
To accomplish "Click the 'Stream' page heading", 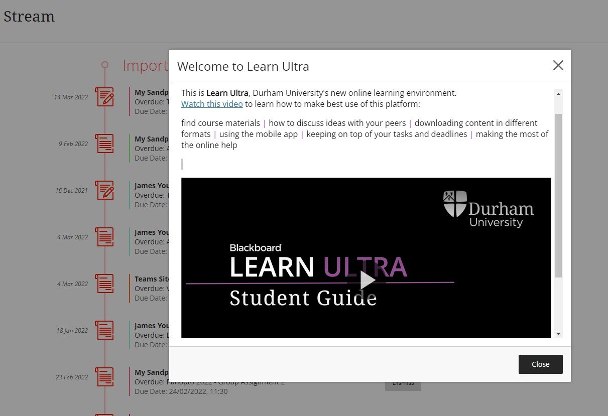I will (29, 16).
